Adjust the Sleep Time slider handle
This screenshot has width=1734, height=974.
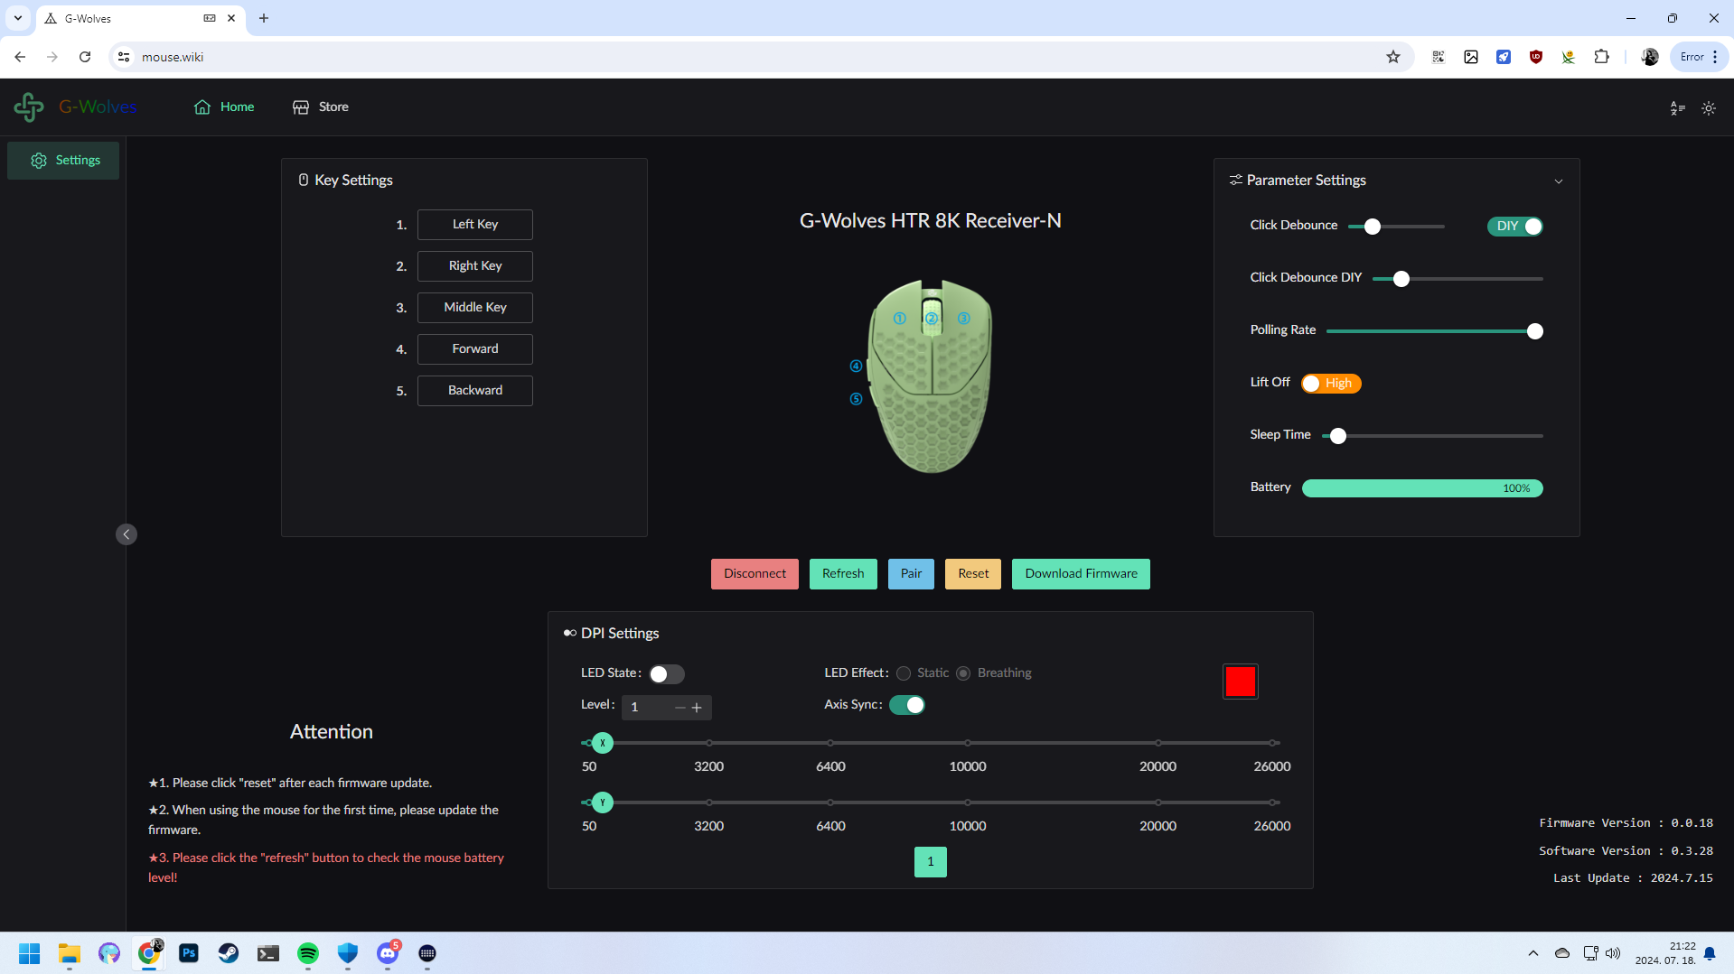click(1338, 436)
